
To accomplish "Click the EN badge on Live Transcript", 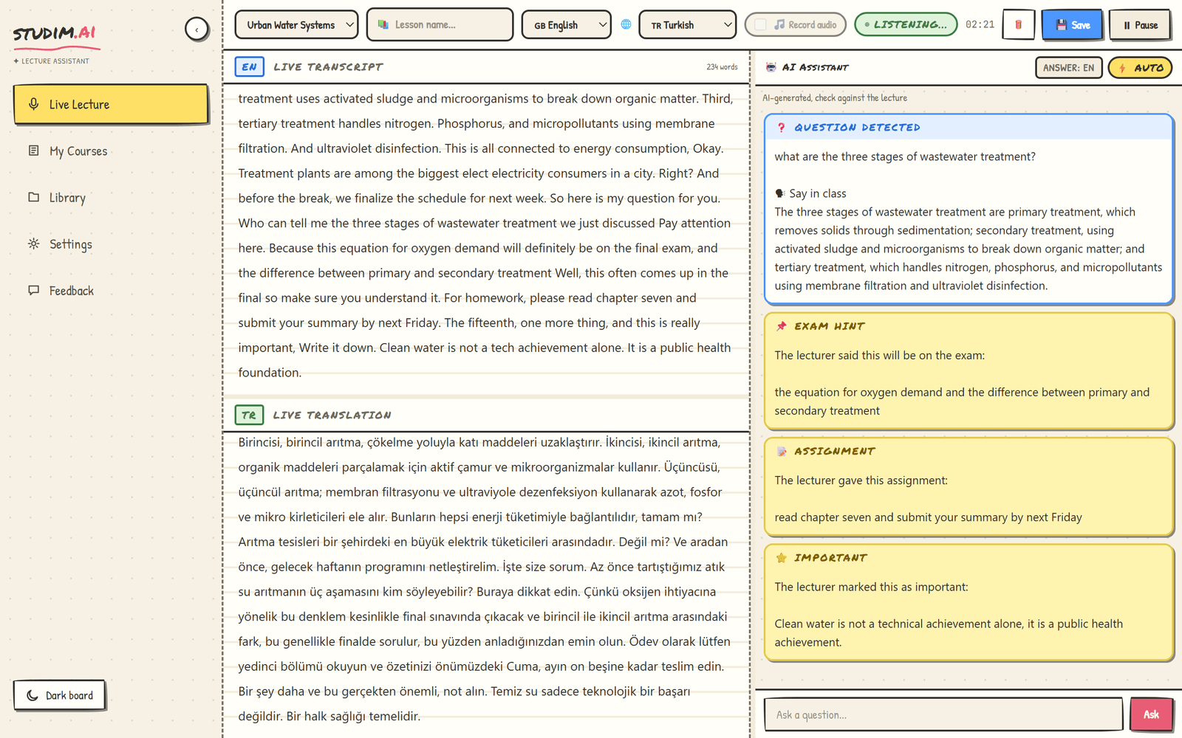I will [249, 66].
